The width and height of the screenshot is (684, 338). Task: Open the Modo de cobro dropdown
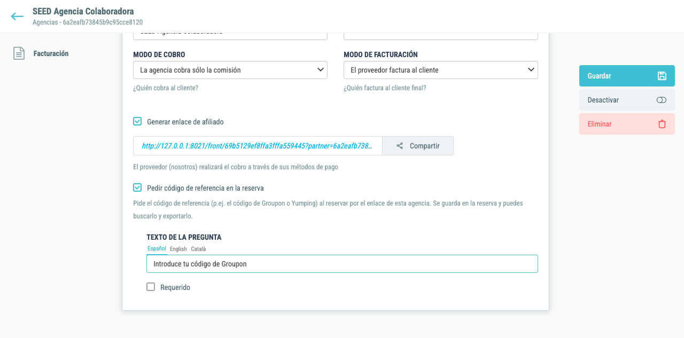pyautogui.click(x=230, y=70)
